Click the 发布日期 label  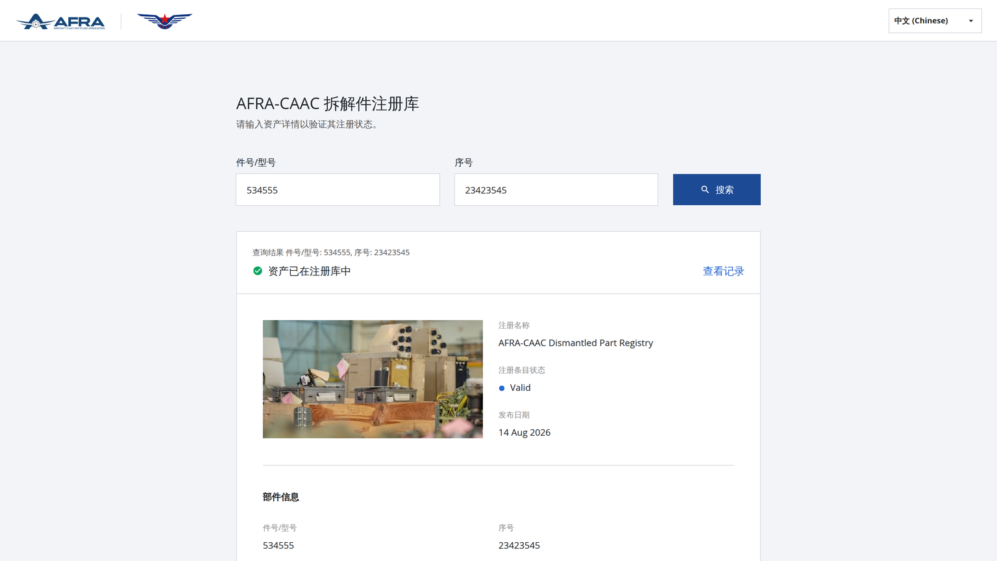coord(514,415)
